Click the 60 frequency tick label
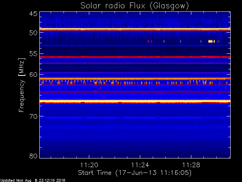The image size is (242, 182). 33,75
